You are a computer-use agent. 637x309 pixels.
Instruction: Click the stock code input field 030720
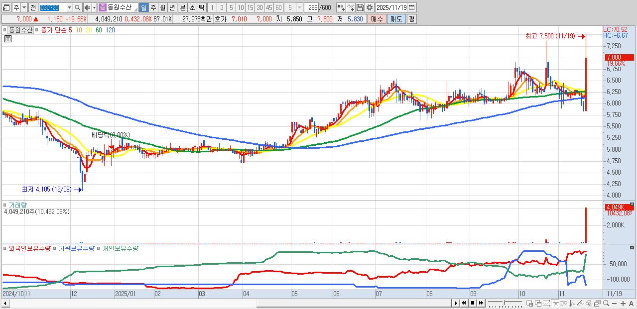pos(52,7)
